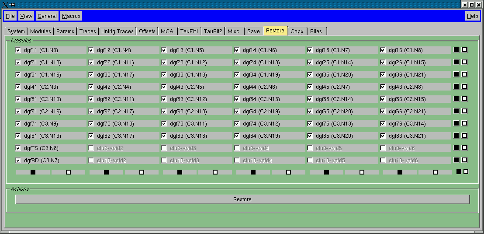
Task: Click bottom-right white square to deselect all modules
Action: (x=466, y=172)
